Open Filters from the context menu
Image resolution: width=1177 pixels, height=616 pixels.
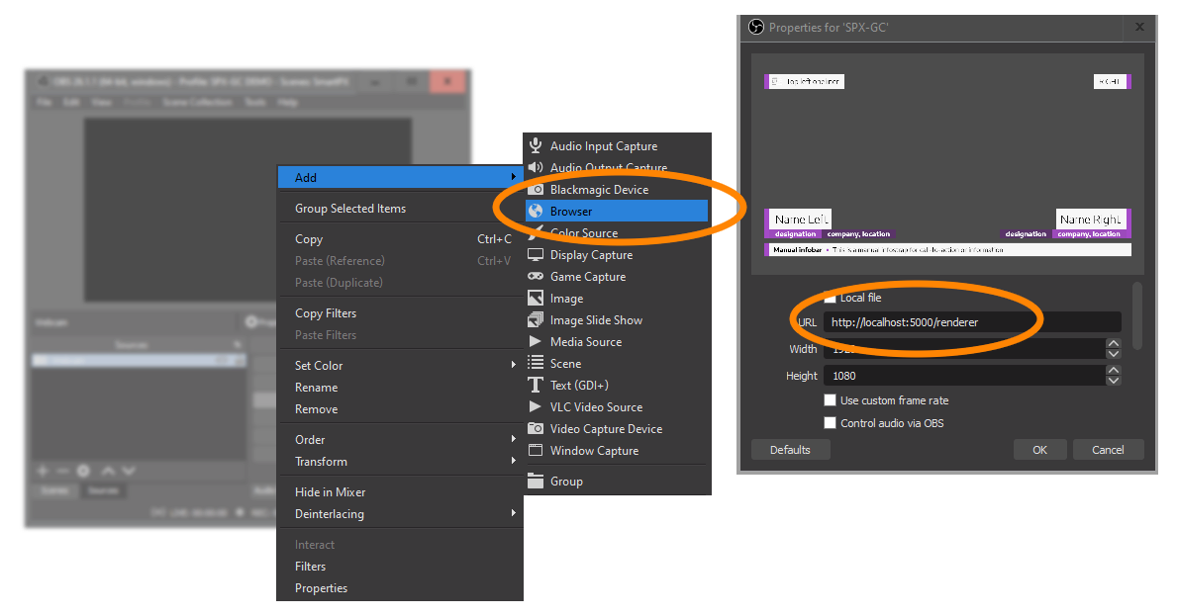coord(399,566)
